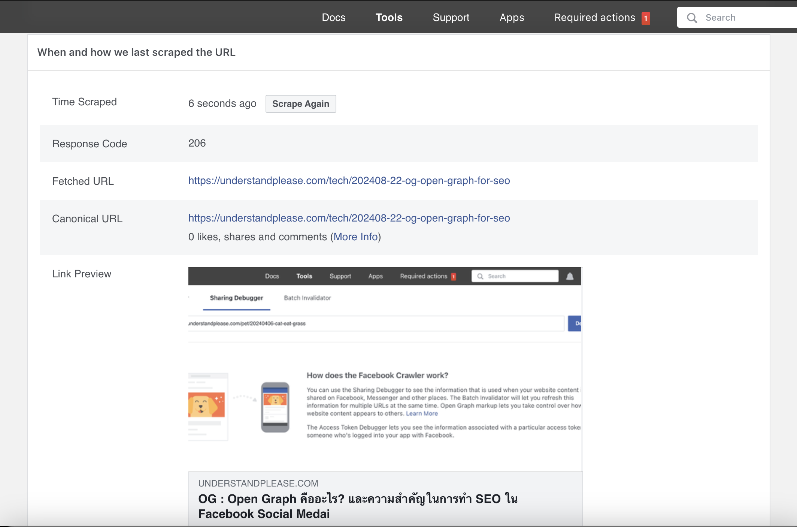The height and width of the screenshot is (527, 797).
Task: Open the More Info link
Action: pos(355,237)
